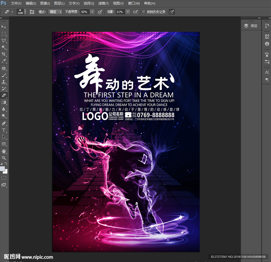Image resolution: width=271 pixels, height=262 pixels.
Task: Select the Horizontal Type tool
Action: click(4, 130)
